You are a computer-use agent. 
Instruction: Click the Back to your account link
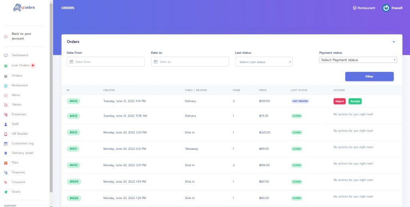click(22, 36)
